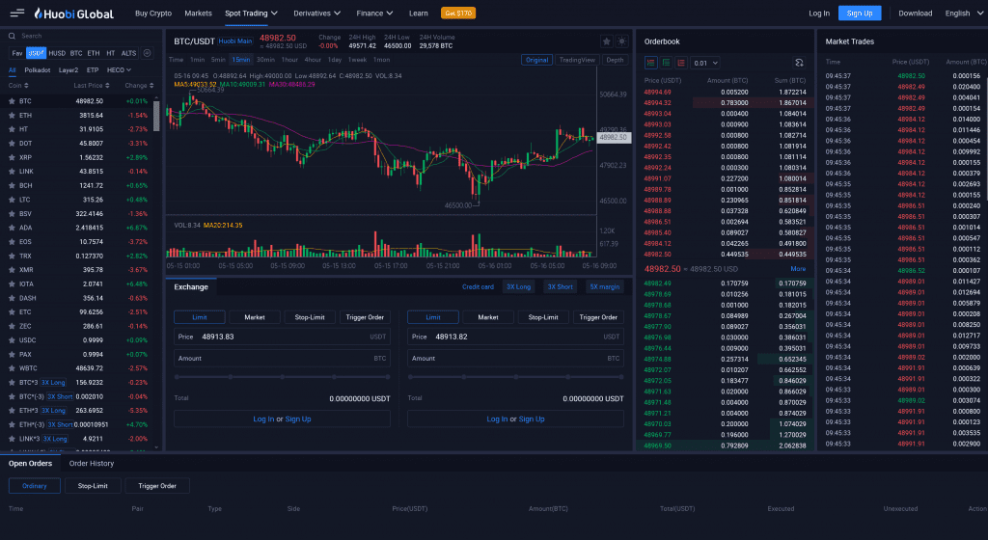This screenshot has height=540, width=988.
Task: Click the buy amount percentage slider
Action: 283,377
